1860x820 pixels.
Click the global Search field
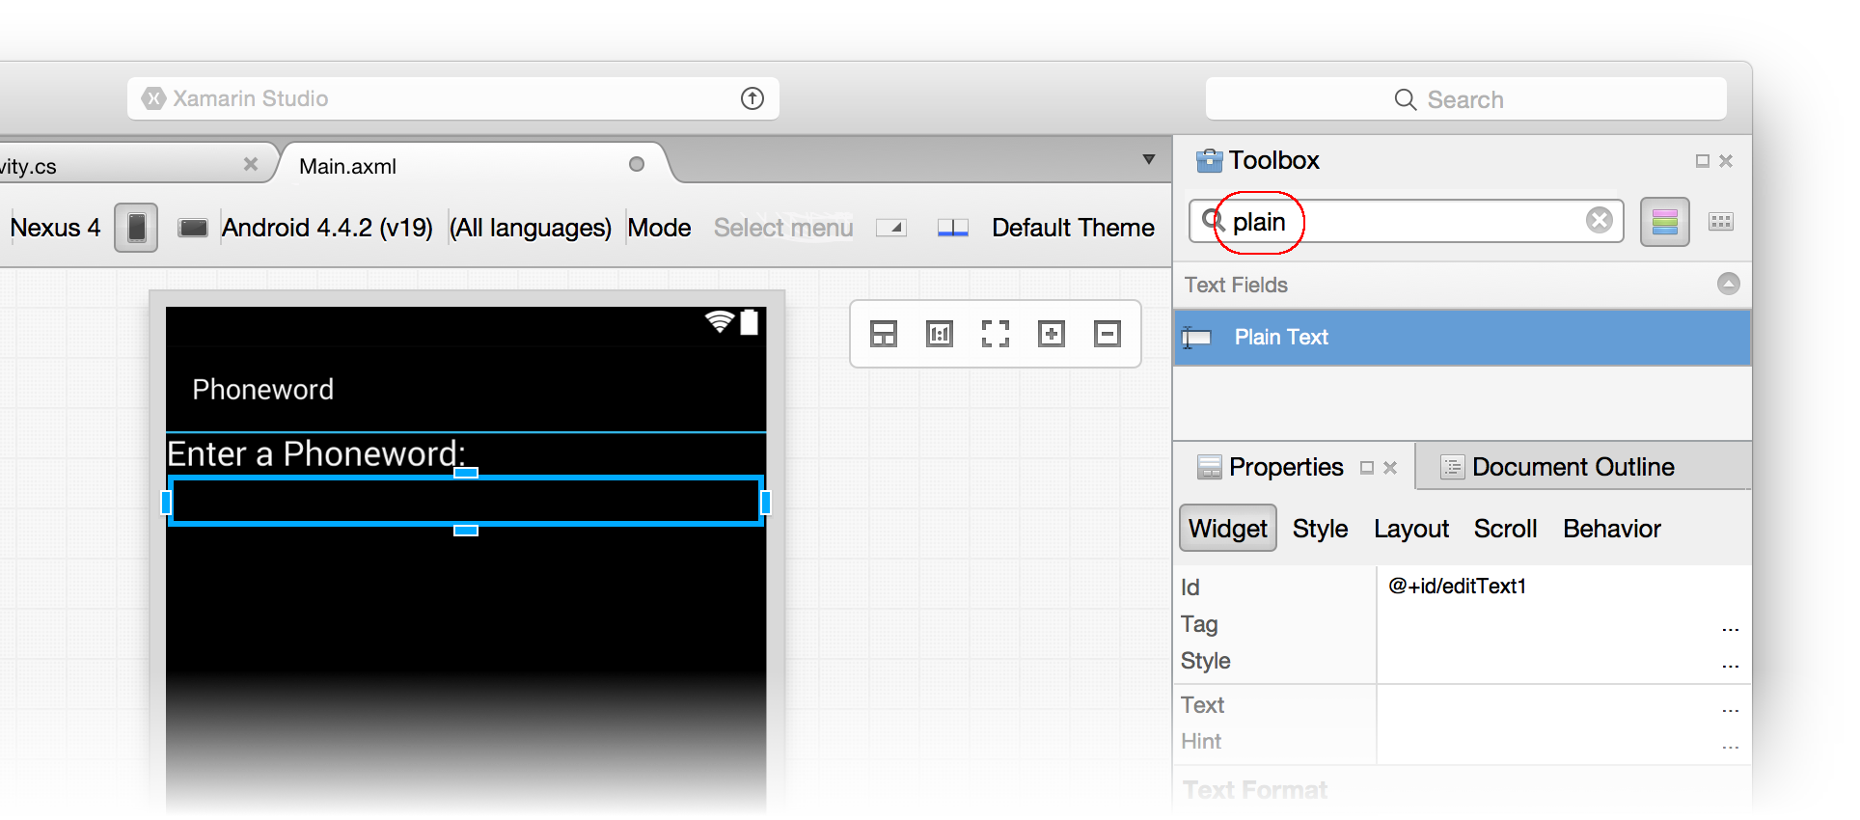[x=1464, y=99]
